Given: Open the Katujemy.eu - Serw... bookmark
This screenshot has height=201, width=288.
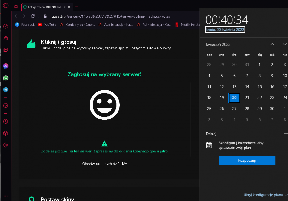Looking at the screenshot, I should (77, 24).
